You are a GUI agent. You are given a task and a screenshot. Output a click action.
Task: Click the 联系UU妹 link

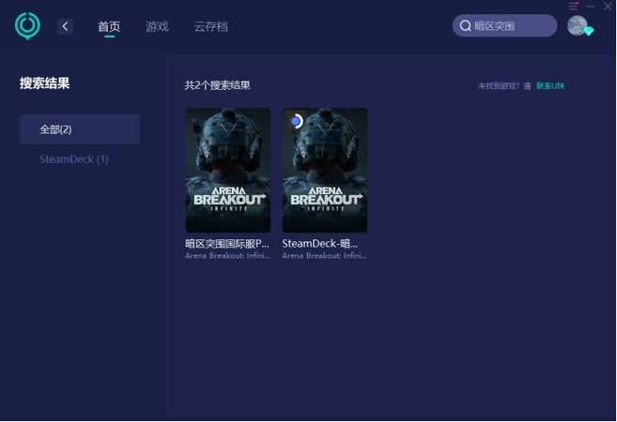coord(550,85)
